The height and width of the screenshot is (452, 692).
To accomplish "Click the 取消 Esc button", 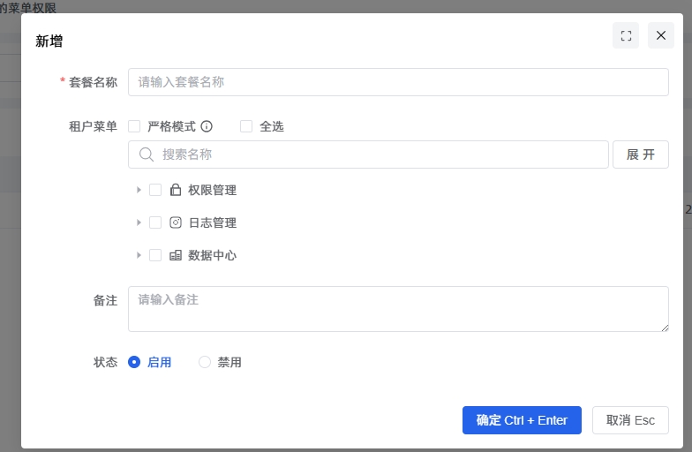I will [x=630, y=420].
